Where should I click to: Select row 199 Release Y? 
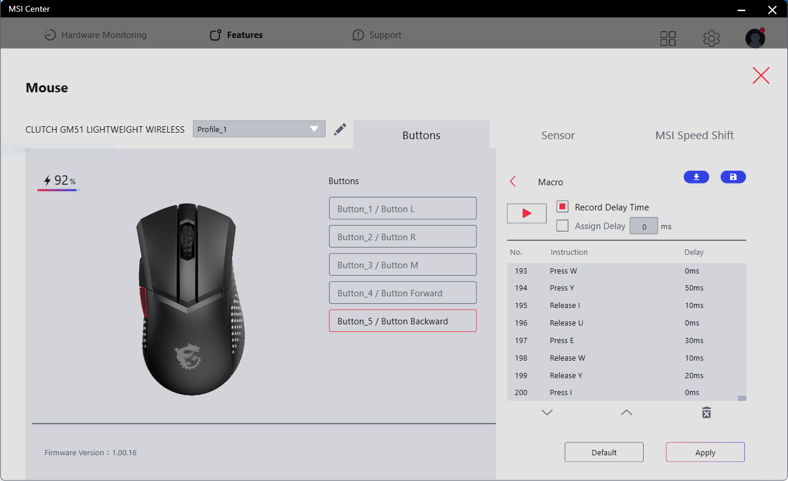(626, 376)
